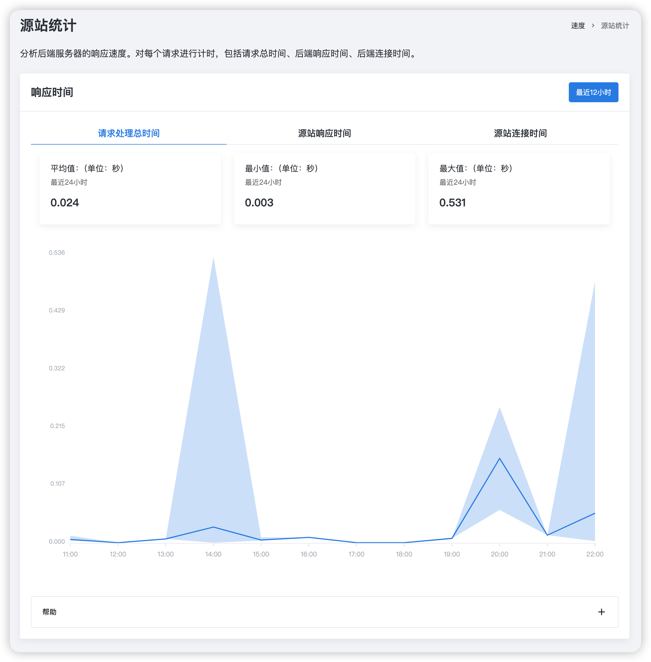Click the 14:00 x-axis label
The width and height of the screenshot is (651, 662).
point(213,554)
